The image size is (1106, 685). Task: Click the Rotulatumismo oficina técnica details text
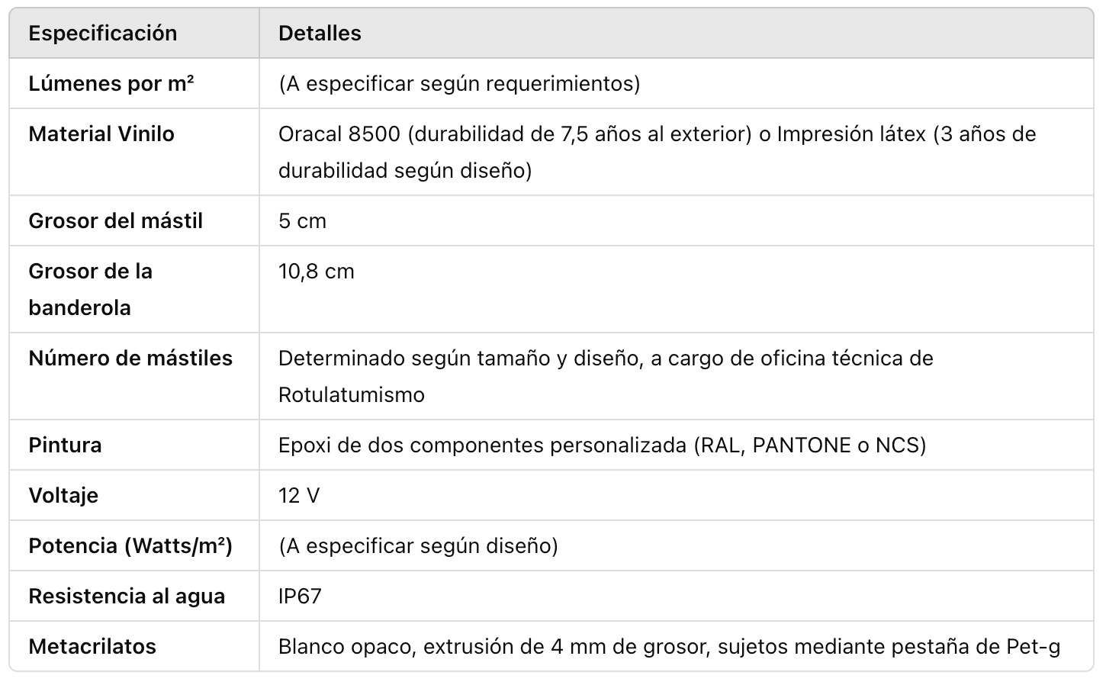coord(605,376)
